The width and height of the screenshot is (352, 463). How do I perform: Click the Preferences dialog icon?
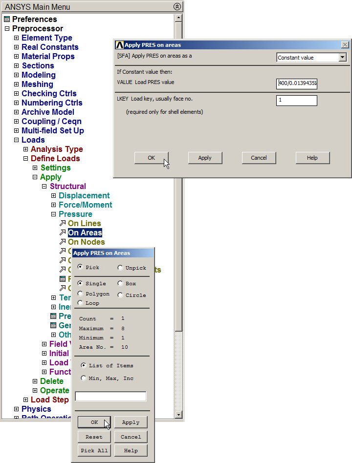[7, 20]
